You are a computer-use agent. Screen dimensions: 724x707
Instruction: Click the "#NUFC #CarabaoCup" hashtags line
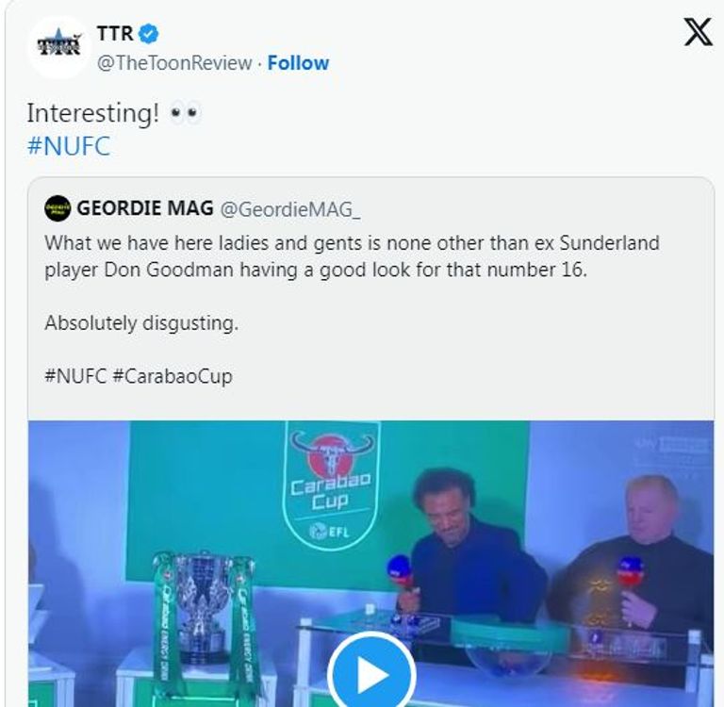point(138,376)
